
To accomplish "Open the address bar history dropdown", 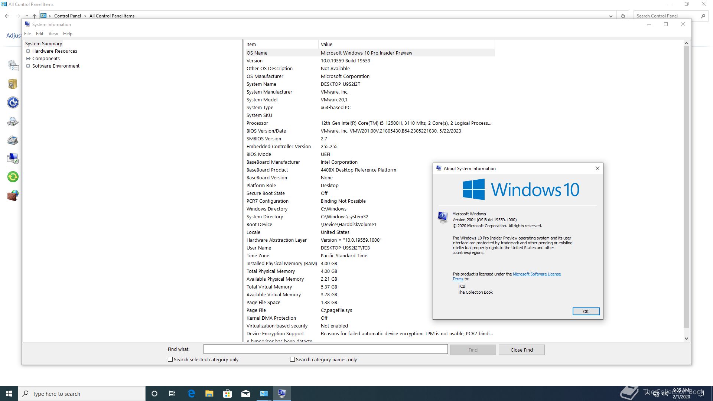I will coord(611,16).
